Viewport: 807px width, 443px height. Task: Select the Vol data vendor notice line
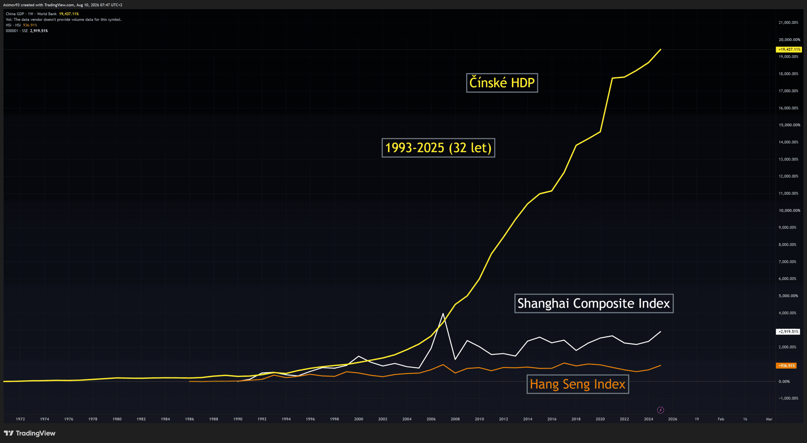point(64,20)
